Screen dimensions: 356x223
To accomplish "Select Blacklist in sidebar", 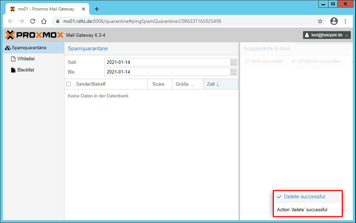I will pos(26,70).
